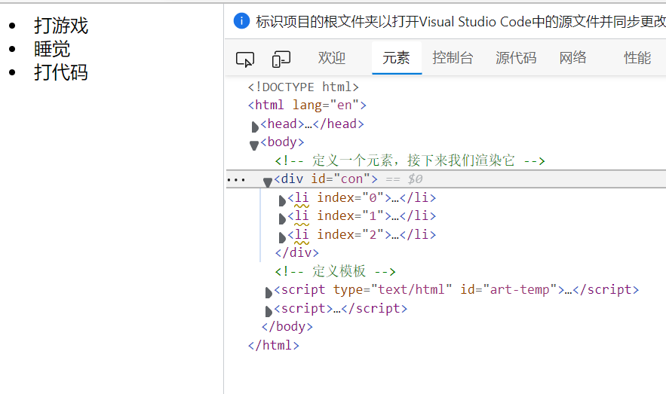Switch to the 控制台 tab

pyautogui.click(x=453, y=58)
